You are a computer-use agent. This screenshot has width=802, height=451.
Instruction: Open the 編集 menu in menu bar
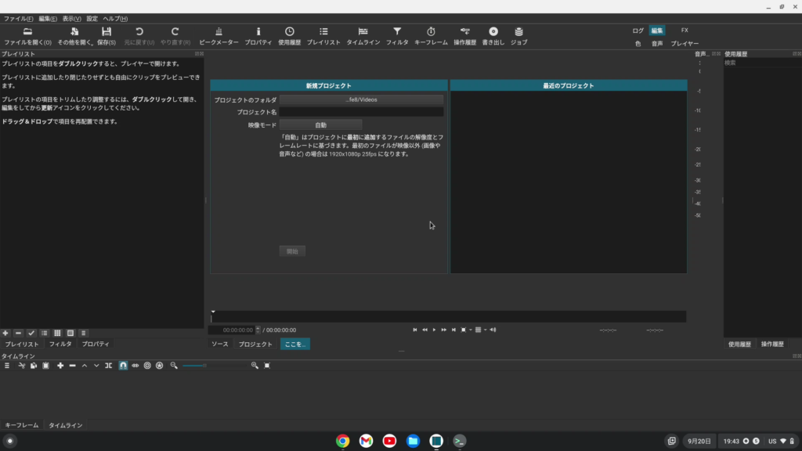coord(48,19)
